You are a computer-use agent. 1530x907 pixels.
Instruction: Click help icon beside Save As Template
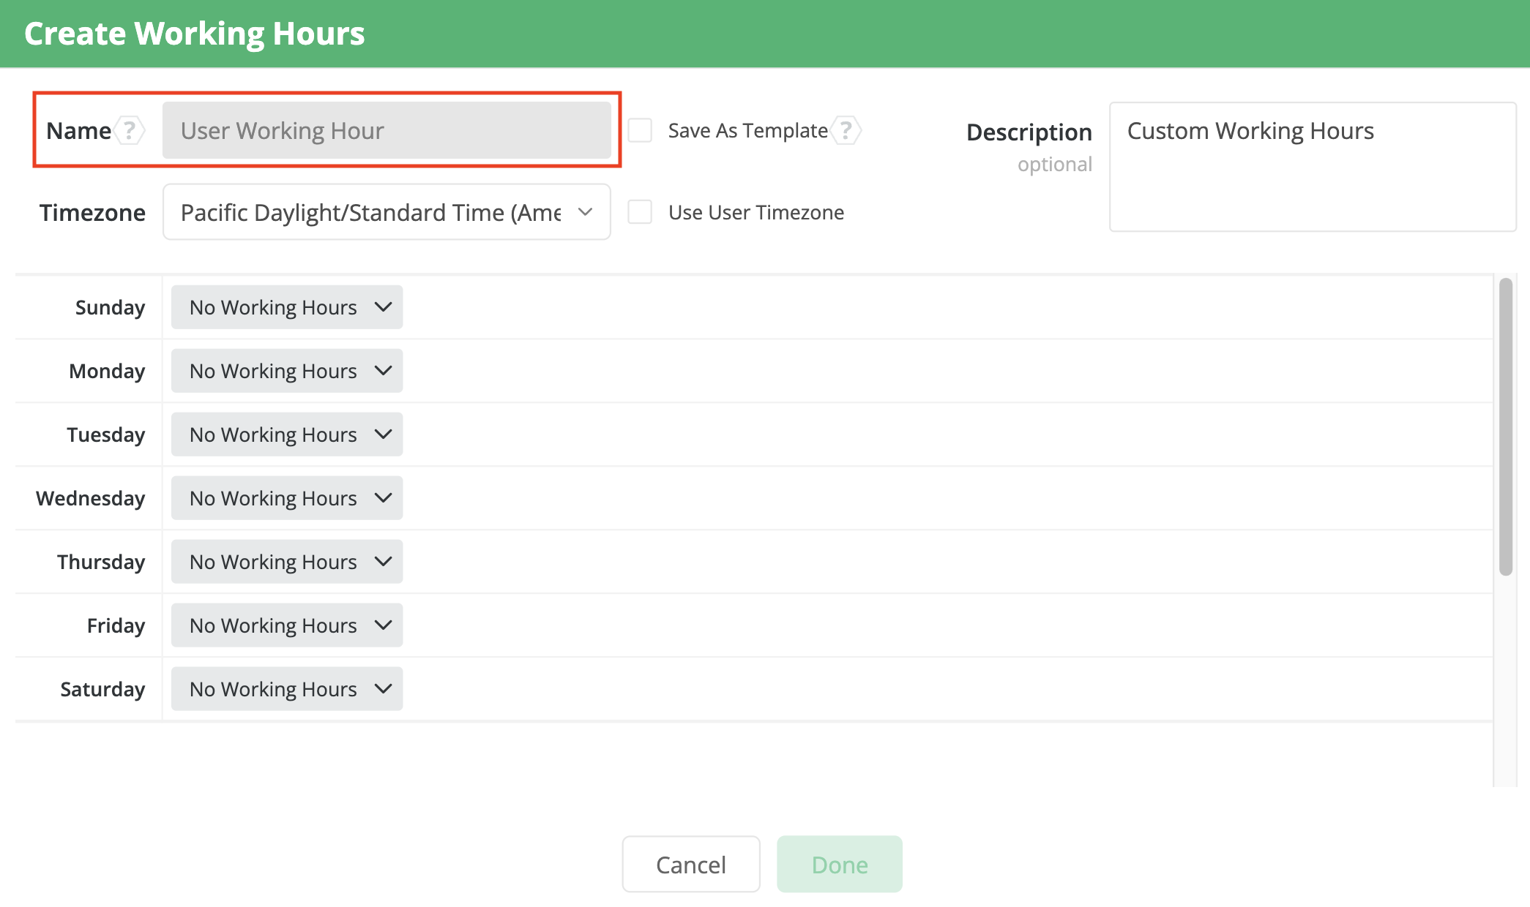point(846,131)
